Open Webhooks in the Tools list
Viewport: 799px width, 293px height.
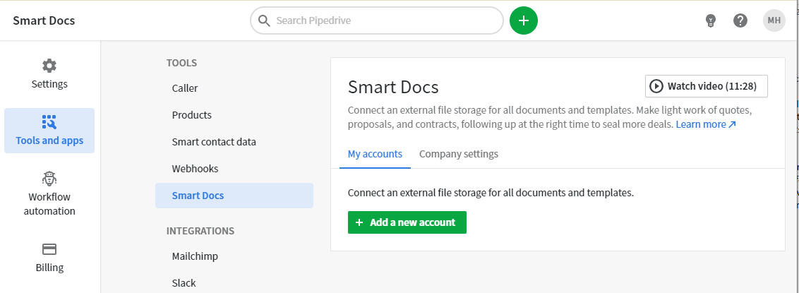click(x=234, y=169)
